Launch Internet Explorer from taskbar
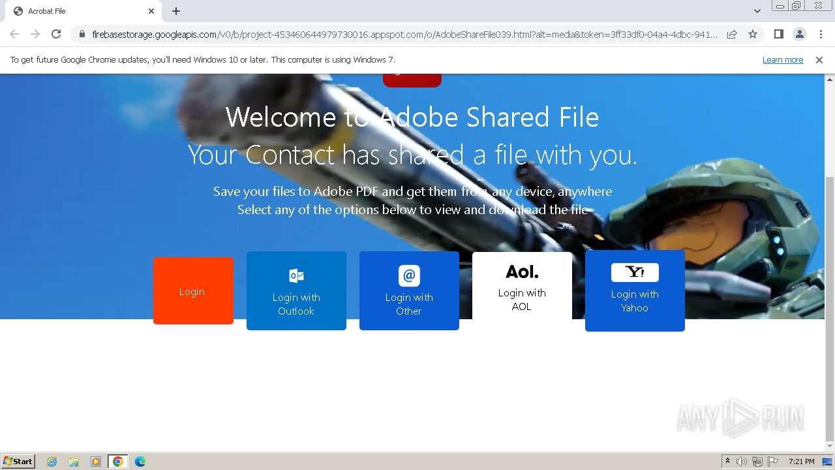This screenshot has height=470, width=835. click(x=52, y=462)
